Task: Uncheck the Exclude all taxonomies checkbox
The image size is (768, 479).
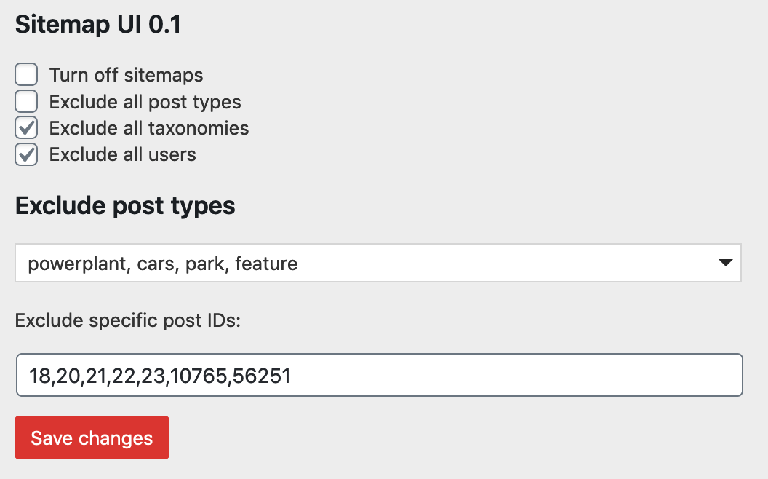Action: 26,129
